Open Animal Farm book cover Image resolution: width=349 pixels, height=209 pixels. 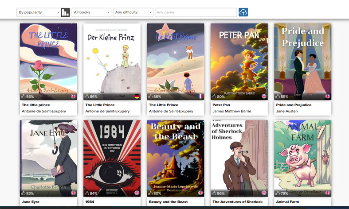[303, 159]
